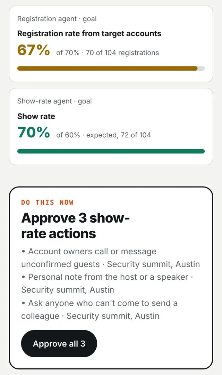The image size is (222, 375).
Task: Click the 70% show rate figure
Action: [34, 133]
